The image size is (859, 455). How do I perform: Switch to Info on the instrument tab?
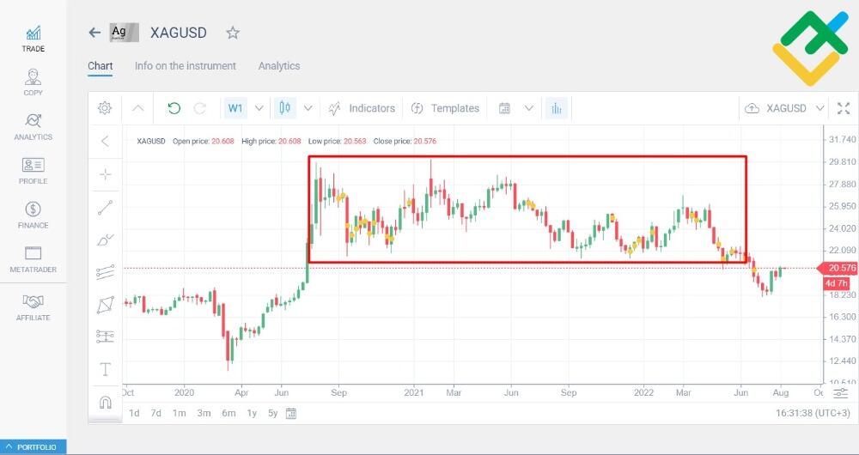(x=186, y=66)
